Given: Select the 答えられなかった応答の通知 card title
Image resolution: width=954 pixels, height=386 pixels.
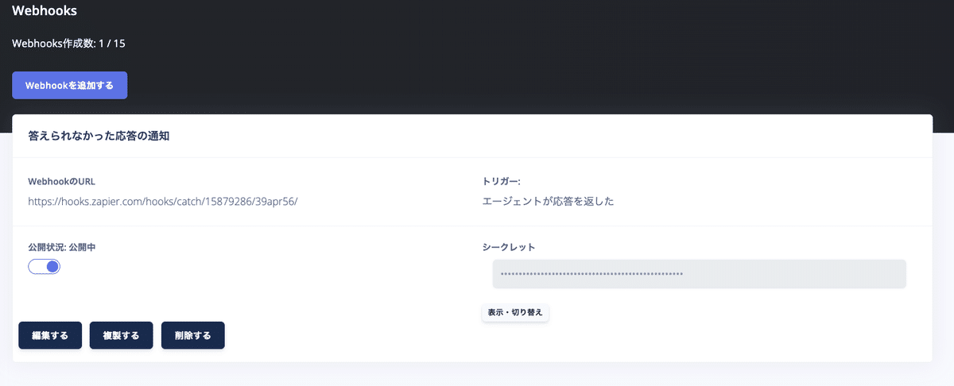Looking at the screenshot, I should pyautogui.click(x=99, y=137).
